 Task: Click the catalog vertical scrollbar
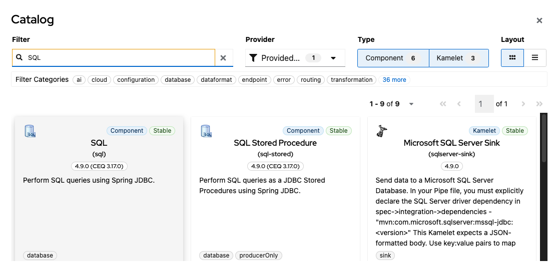544,140
